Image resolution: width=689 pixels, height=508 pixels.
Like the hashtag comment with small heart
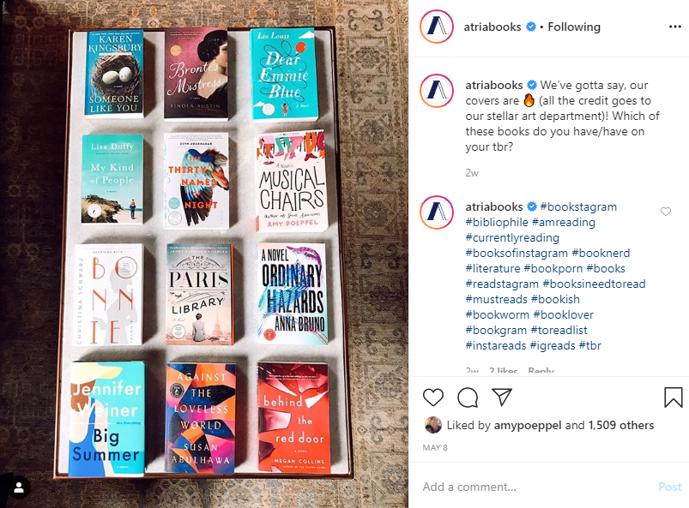[666, 212]
